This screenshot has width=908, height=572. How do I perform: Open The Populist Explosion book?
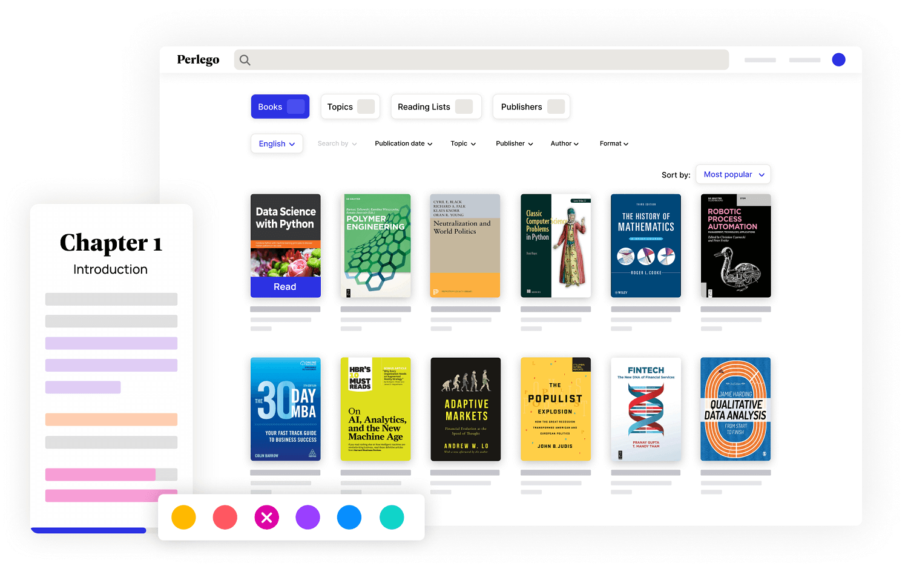556,409
